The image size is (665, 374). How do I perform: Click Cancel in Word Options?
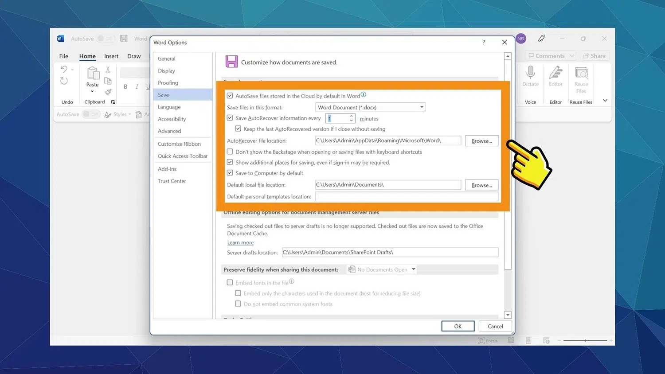(495, 326)
